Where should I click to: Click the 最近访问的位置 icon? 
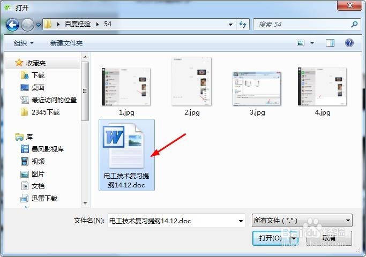(25, 100)
